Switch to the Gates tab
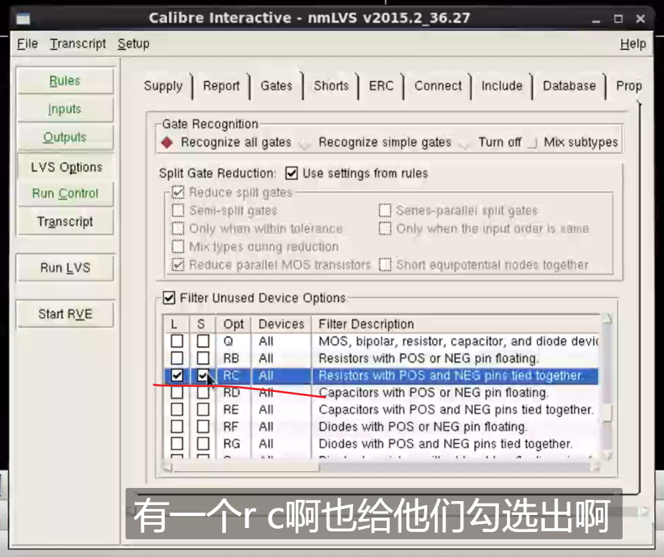Image resolution: width=664 pixels, height=557 pixels. click(276, 86)
